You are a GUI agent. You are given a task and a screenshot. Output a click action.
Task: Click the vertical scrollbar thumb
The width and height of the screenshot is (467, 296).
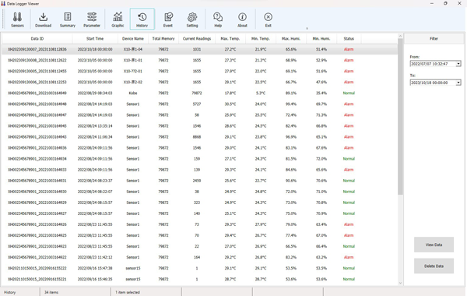[x=400, y=116]
